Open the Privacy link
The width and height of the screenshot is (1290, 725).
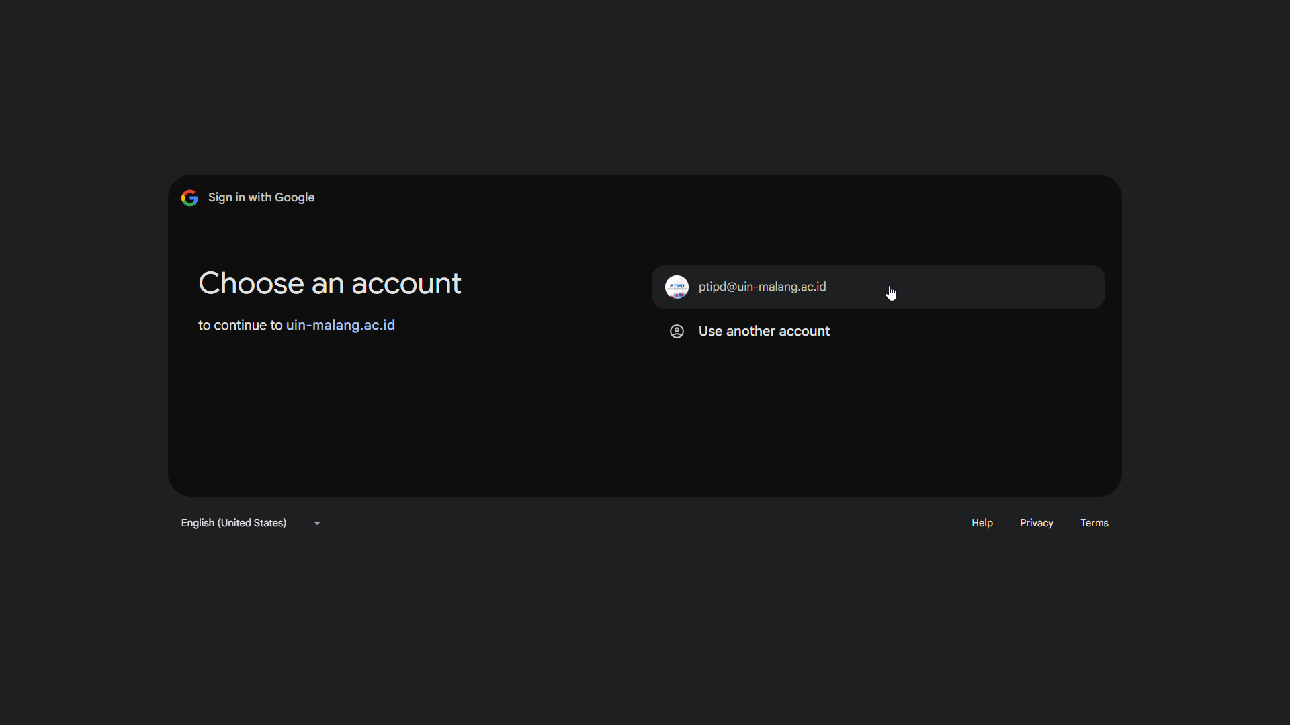coord(1036,523)
